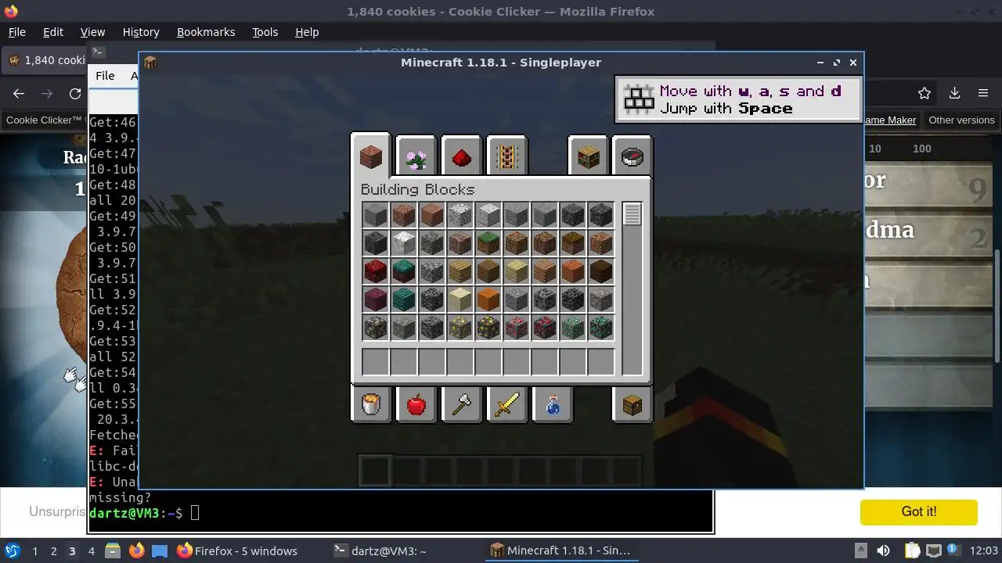The image size is (1002, 563).
Task: Bookmark page with the star icon
Action: [x=925, y=93]
